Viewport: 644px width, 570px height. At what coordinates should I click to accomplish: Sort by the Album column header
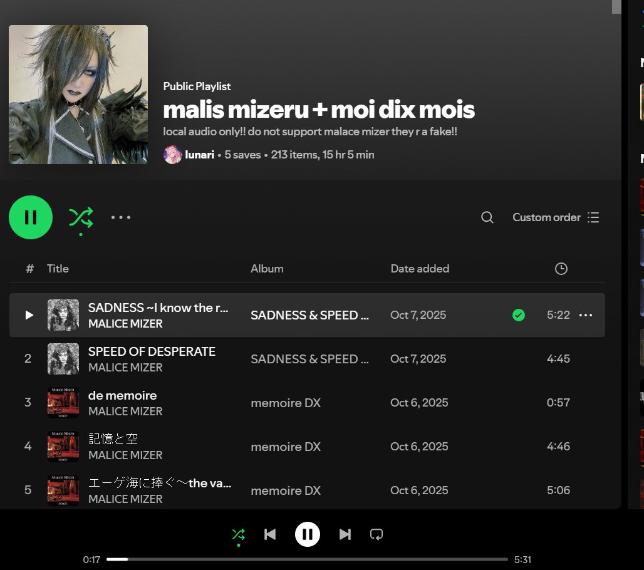point(267,269)
